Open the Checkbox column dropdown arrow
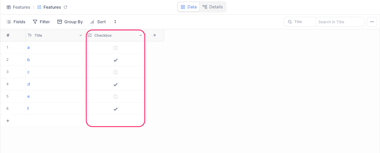Viewport: 380px width, 153px height. 141,35
